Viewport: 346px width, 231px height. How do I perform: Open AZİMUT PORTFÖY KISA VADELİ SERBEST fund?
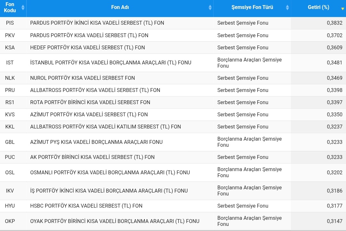point(89,114)
